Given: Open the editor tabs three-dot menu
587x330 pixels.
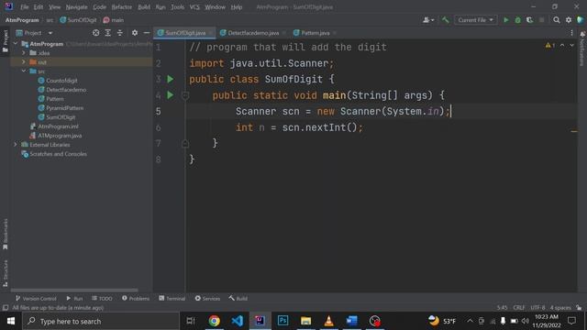Looking at the screenshot, I should (571, 33).
